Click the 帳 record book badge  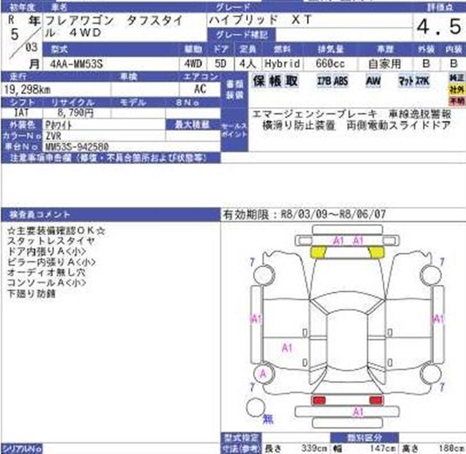coord(275,81)
